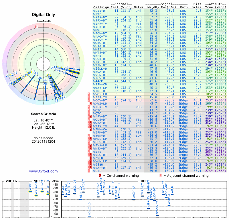Click adjacent channel icon beside WCCV-DT
Screen dimensions: 229x220
pyautogui.click(x=88, y=101)
